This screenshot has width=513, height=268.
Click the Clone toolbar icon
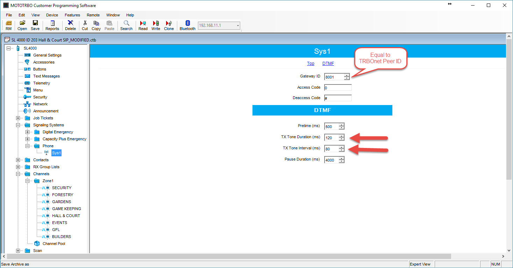pyautogui.click(x=169, y=25)
